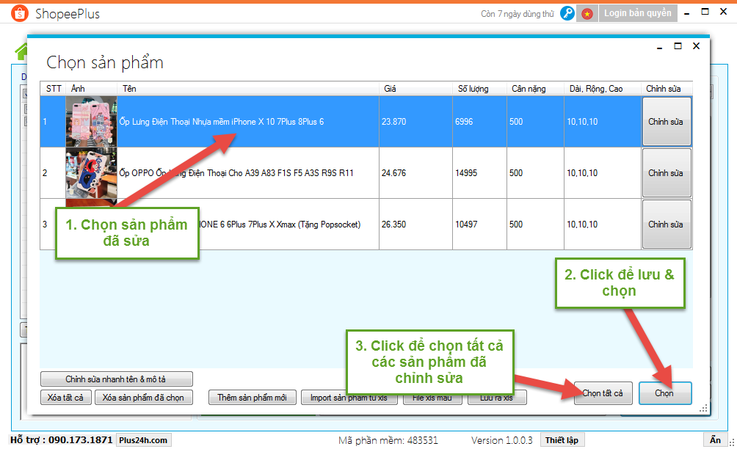Click the blue license key icon
The image size is (737, 449).
tap(567, 13)
